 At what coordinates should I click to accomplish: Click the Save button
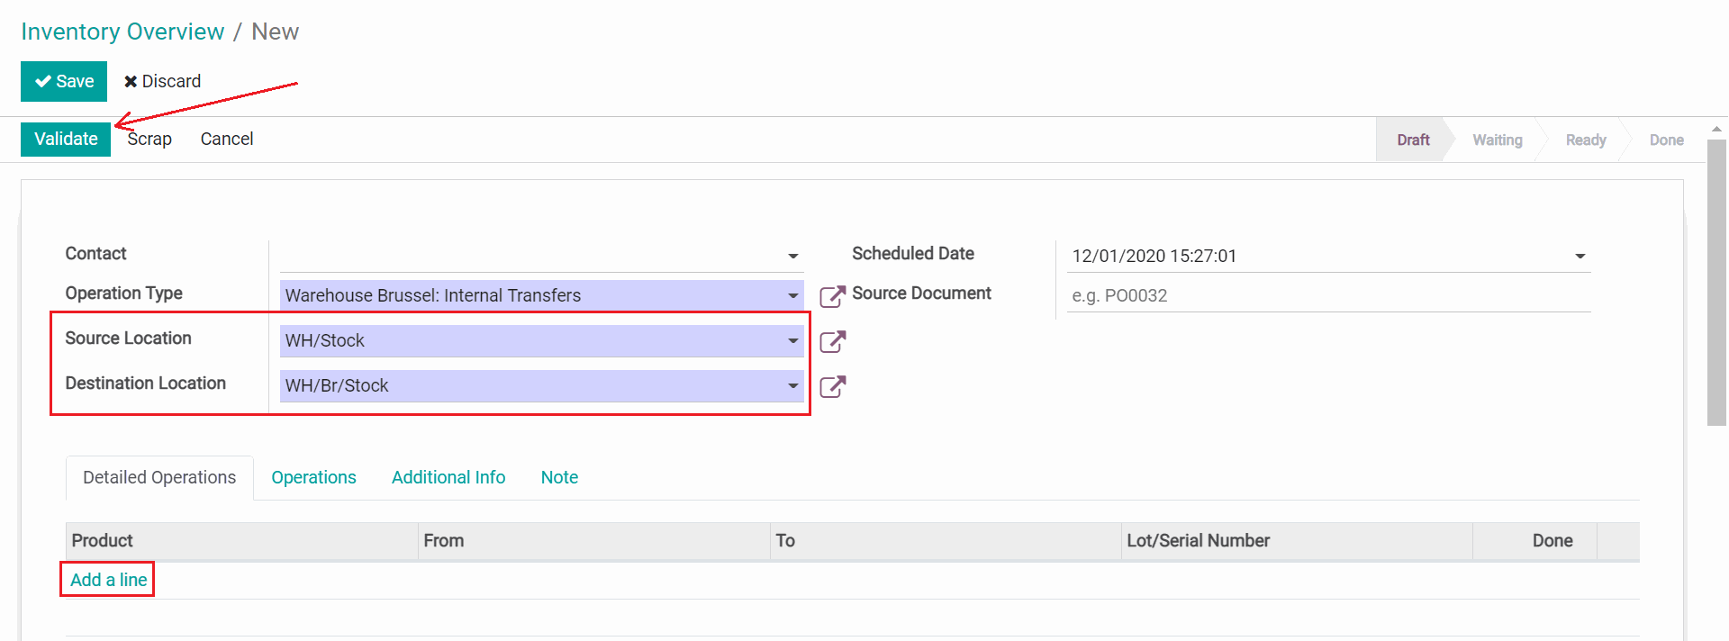point(64,82)
